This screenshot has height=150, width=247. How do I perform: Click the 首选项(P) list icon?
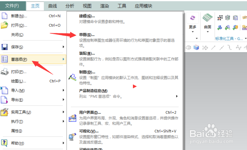4,59
